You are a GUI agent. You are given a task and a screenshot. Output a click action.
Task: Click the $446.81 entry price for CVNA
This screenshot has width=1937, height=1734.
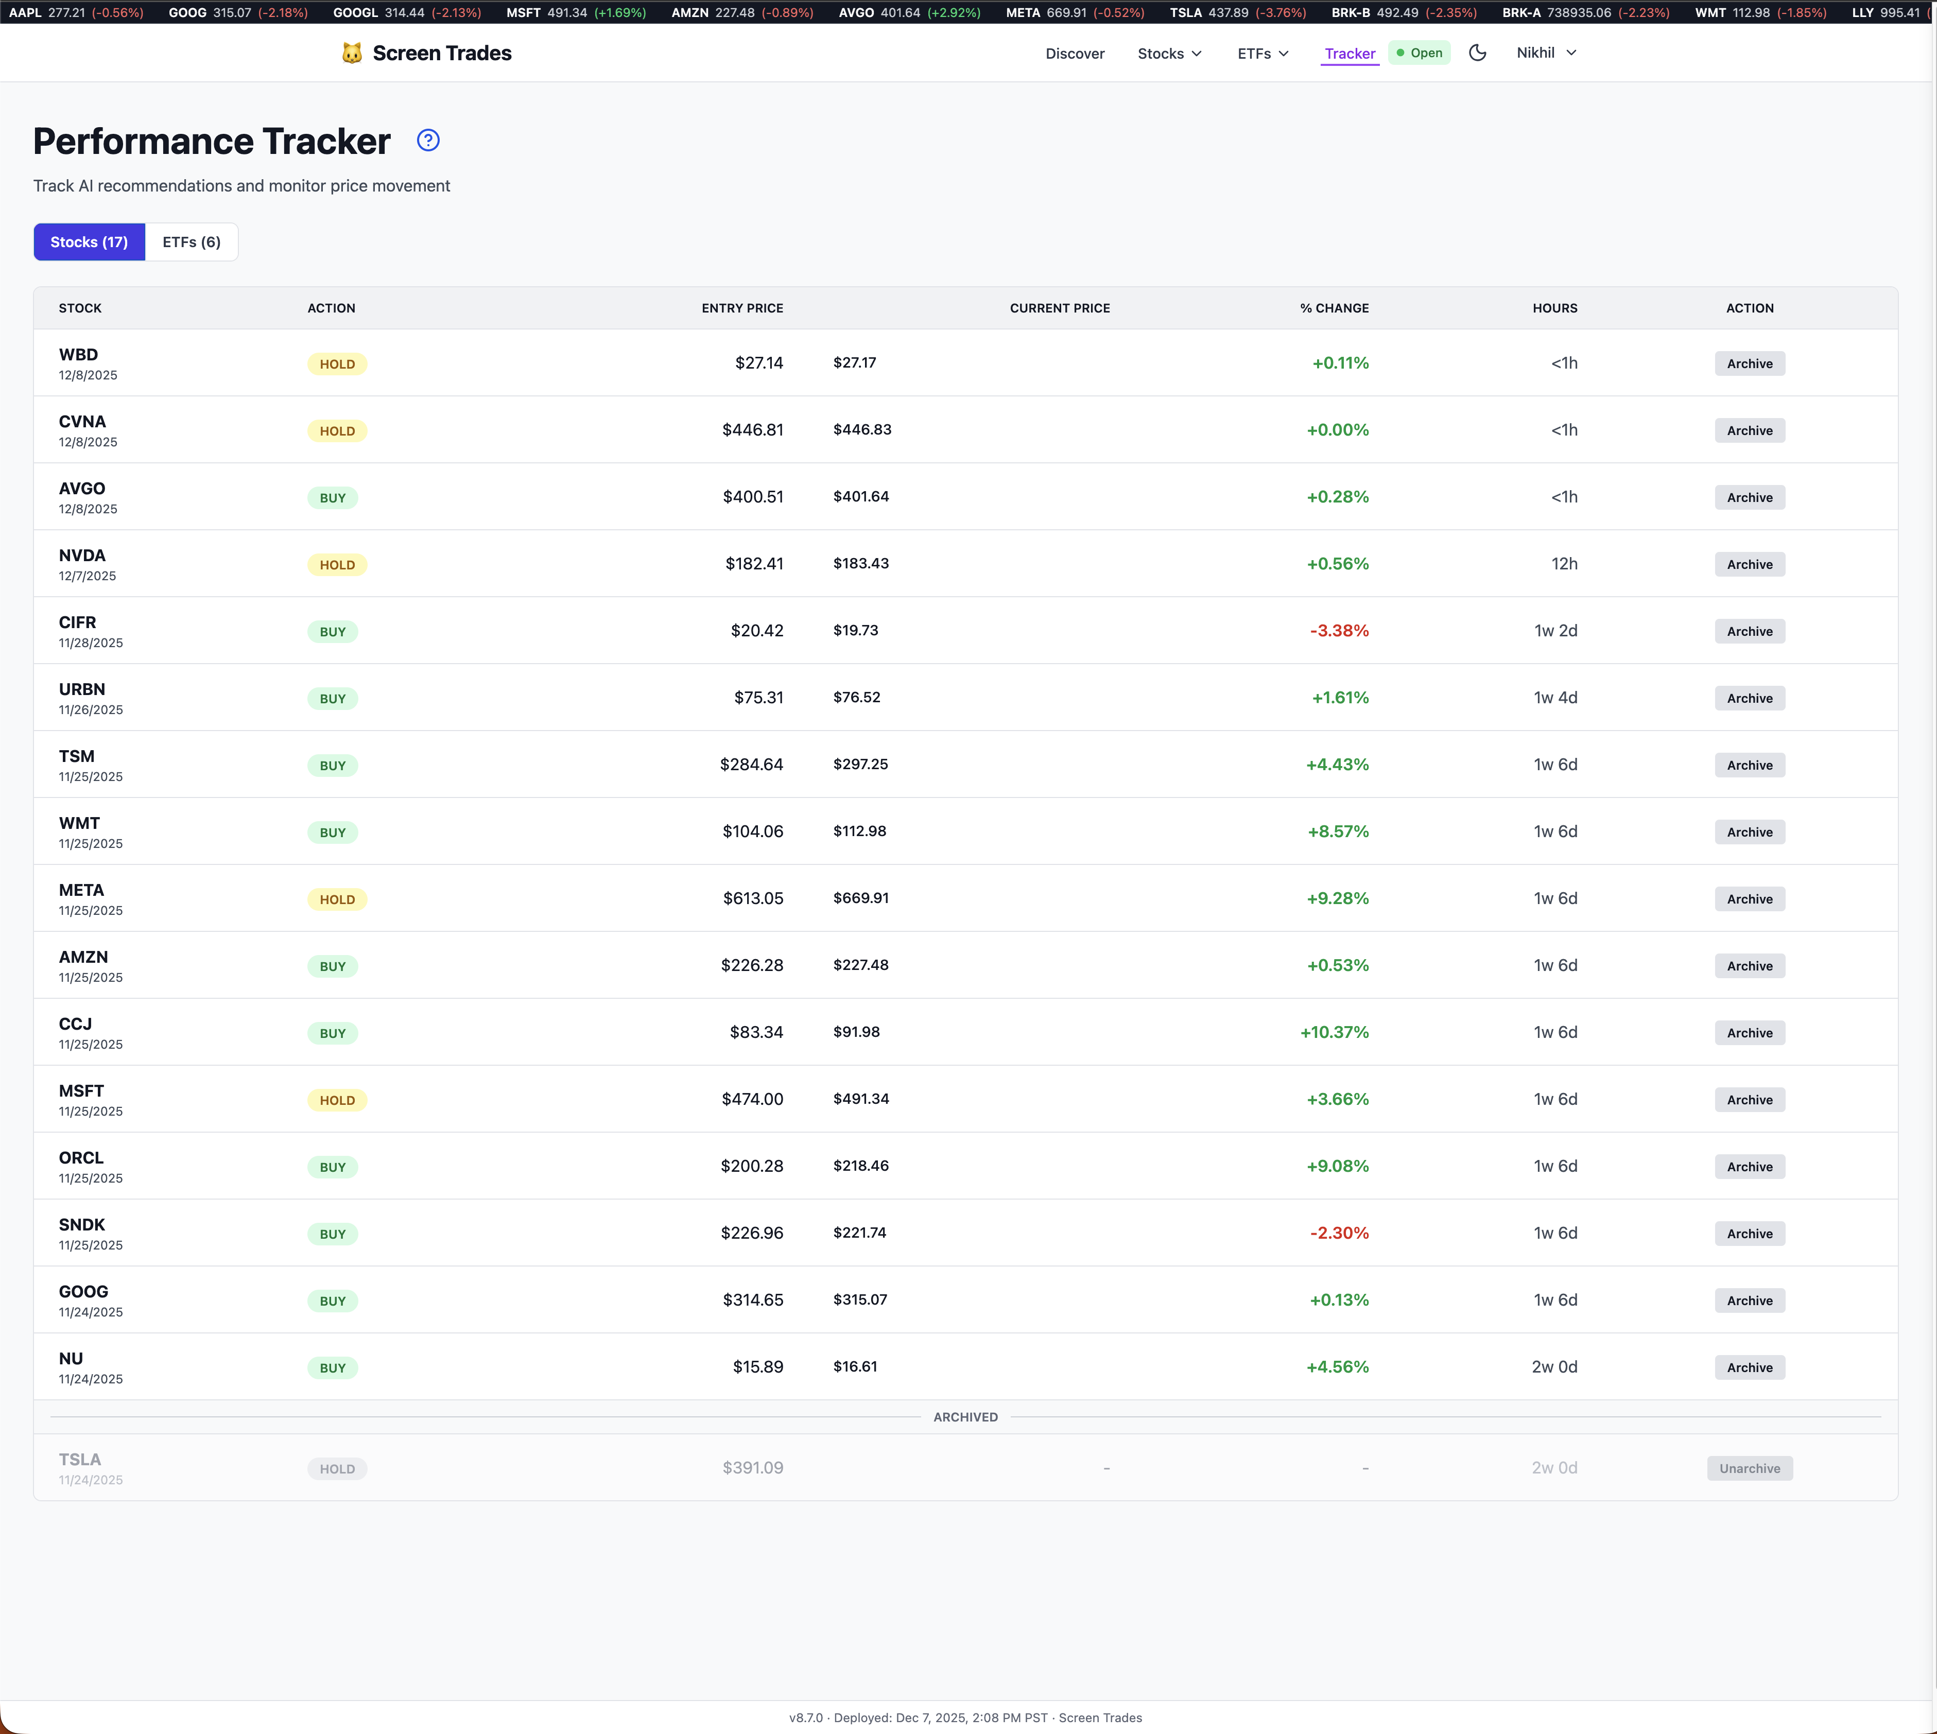pyautogui.click(x=753, y=430)
